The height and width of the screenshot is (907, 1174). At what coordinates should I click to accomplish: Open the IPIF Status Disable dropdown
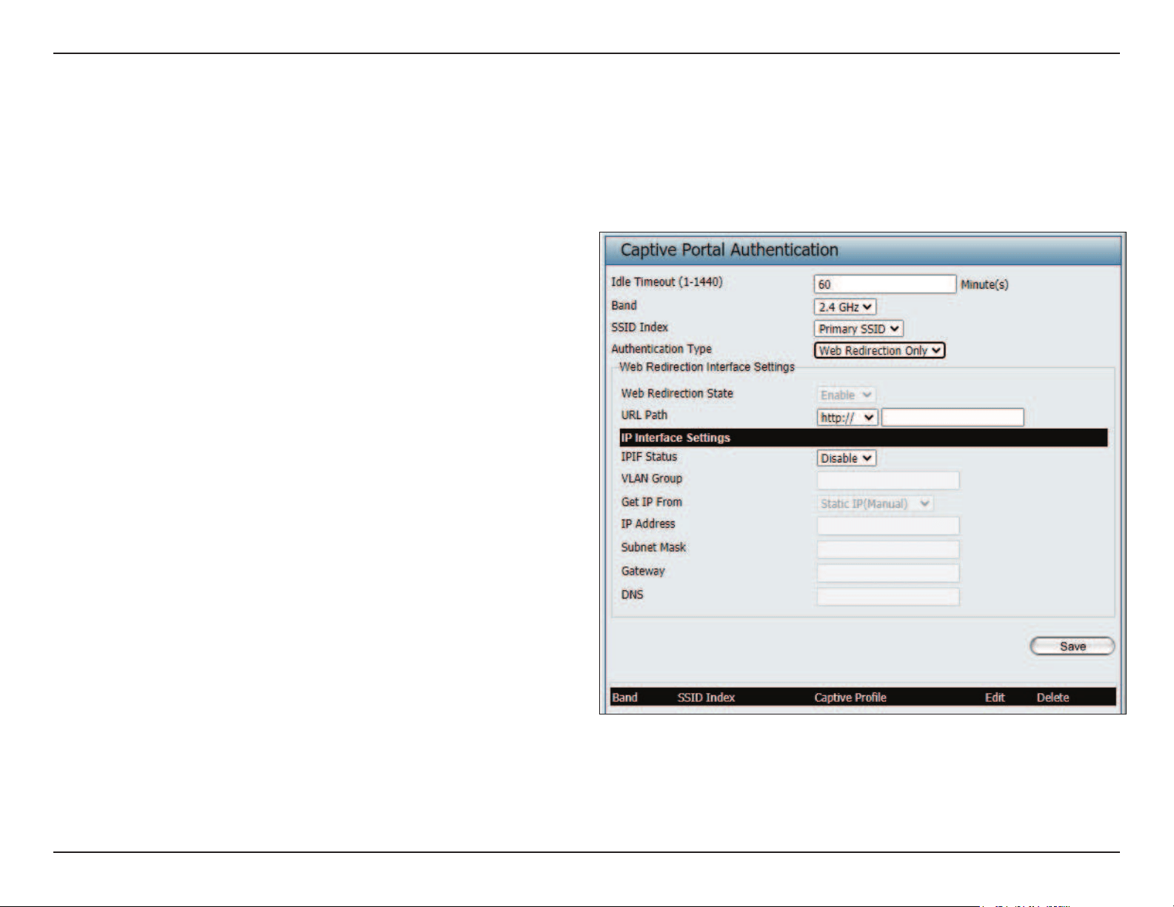847,458
